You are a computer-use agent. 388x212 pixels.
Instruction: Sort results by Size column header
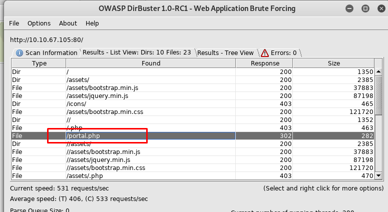tap(333, 63)
